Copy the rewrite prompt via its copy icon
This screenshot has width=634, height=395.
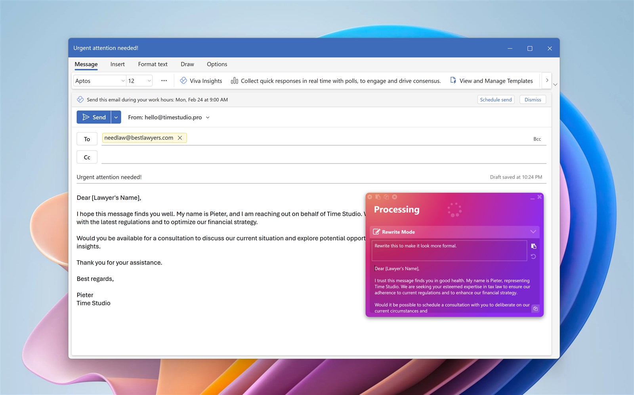pyautogui.click(x=533, y=246)
